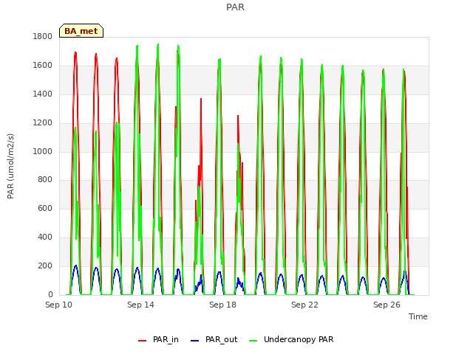Click the 1600 y-axis tick label
Screen dimensions: 473x354
43,66
